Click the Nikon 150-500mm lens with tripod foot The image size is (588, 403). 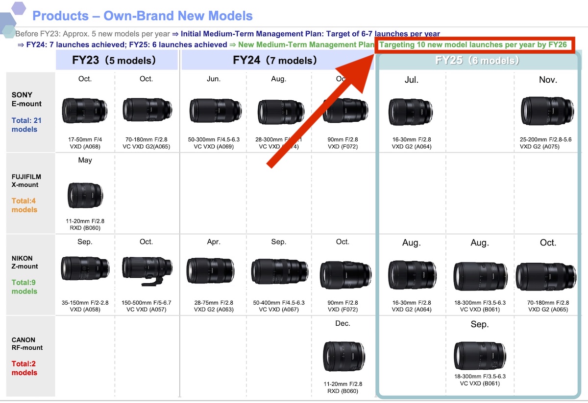click(146, 271)
